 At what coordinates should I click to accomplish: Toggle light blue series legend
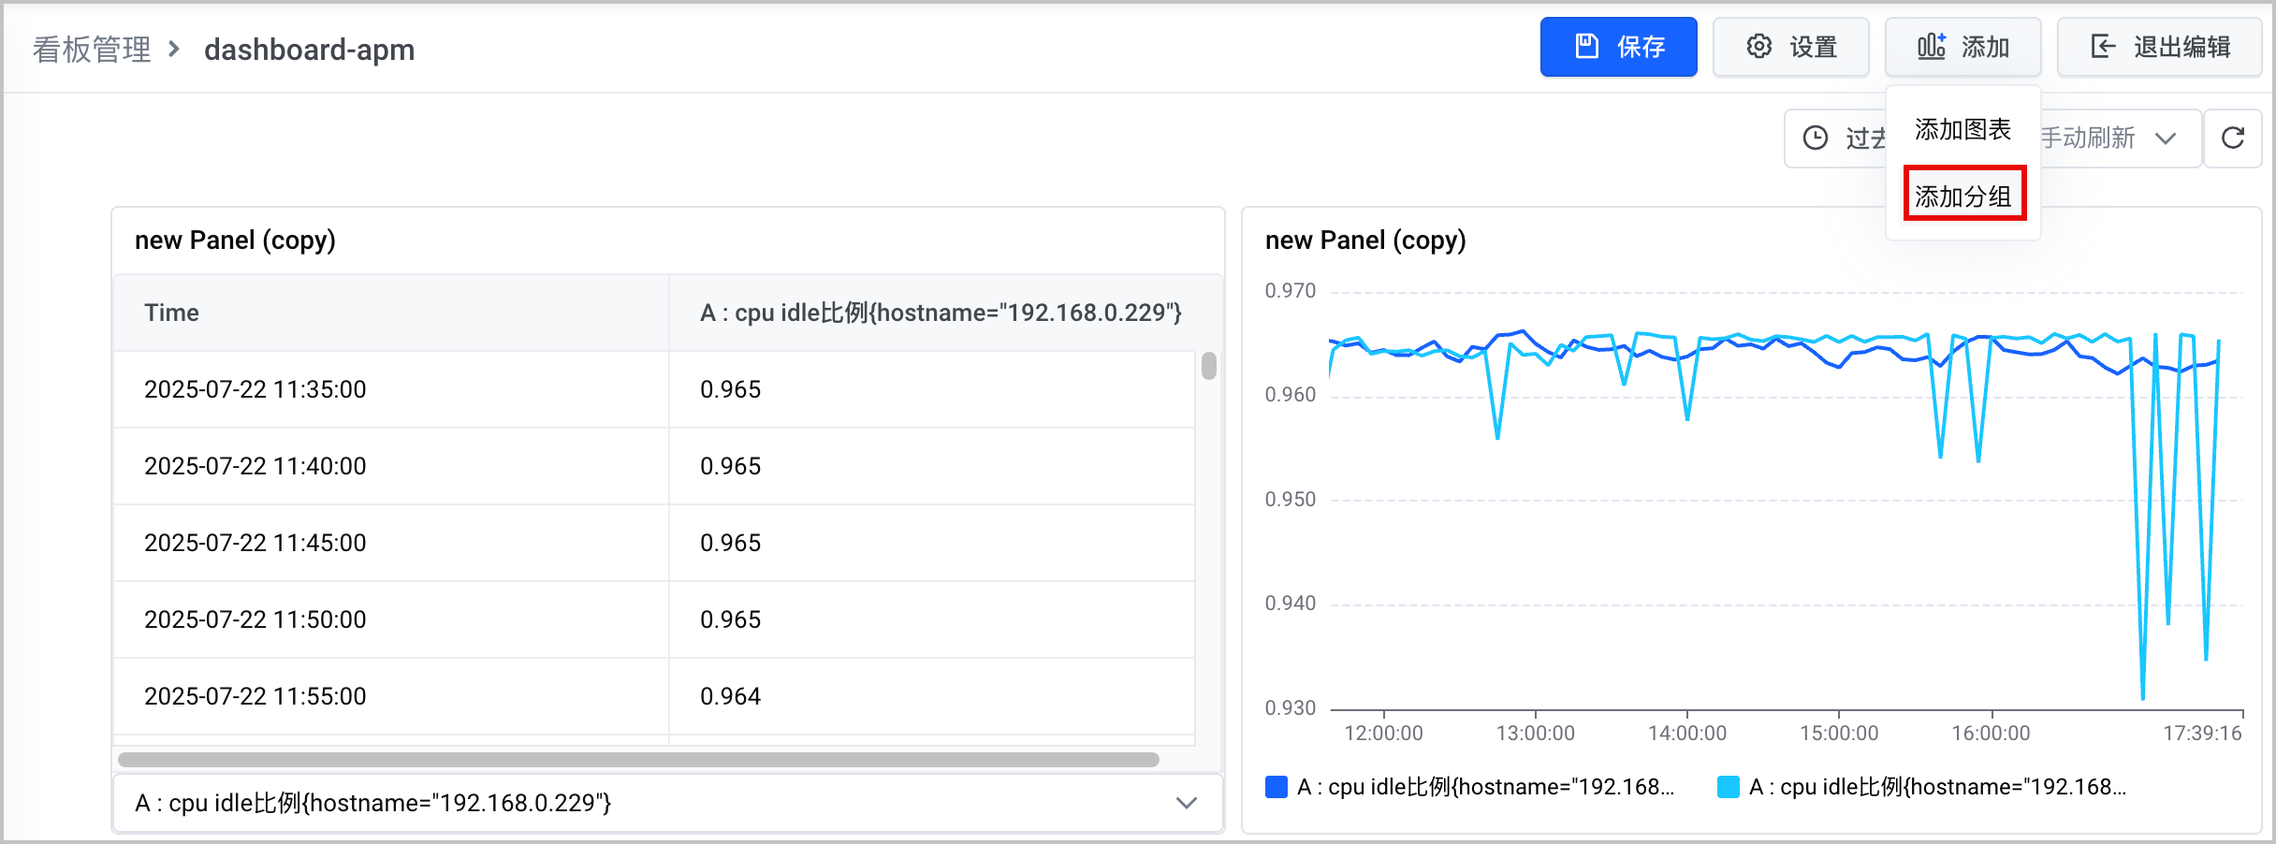1922,787
